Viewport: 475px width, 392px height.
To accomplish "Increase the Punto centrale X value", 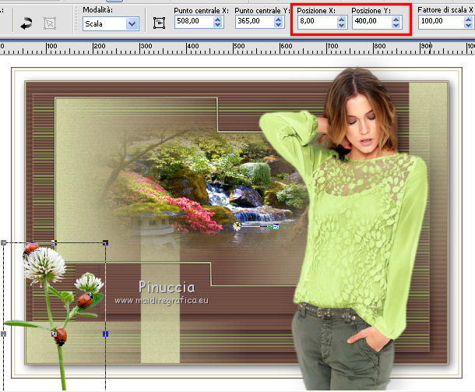I will (218, 19).
